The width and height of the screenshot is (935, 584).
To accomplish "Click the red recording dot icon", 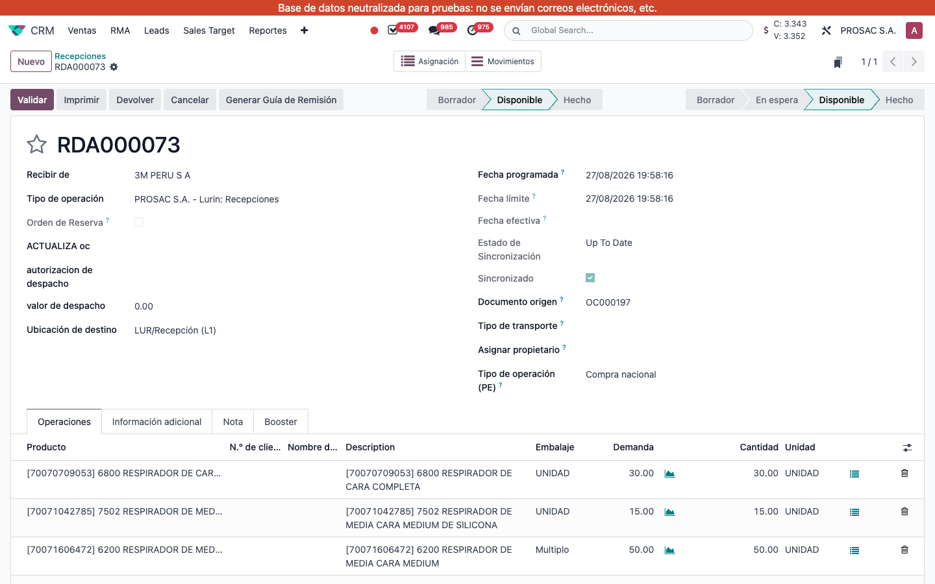I will (374, 30).
